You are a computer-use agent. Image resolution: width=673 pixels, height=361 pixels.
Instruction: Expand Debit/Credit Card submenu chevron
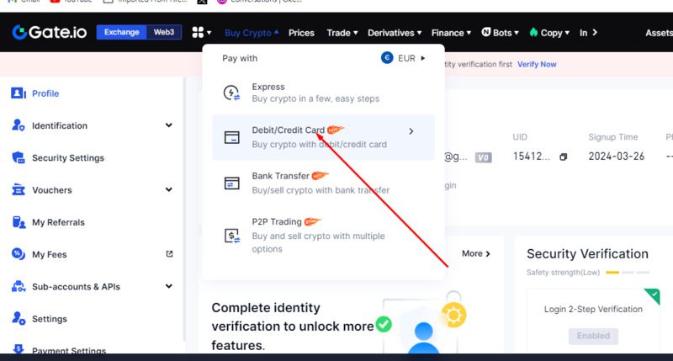click(411, 131)
